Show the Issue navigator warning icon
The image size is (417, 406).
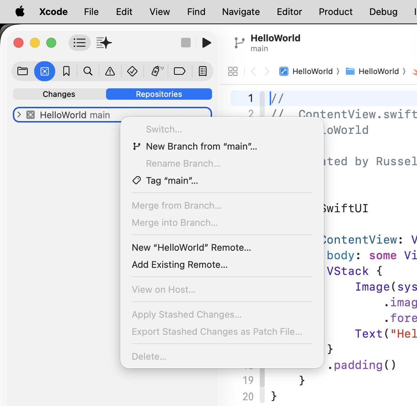(110, 71)
